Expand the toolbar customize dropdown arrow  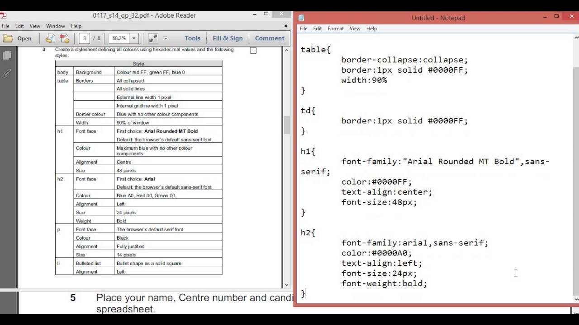coord(166,38)
